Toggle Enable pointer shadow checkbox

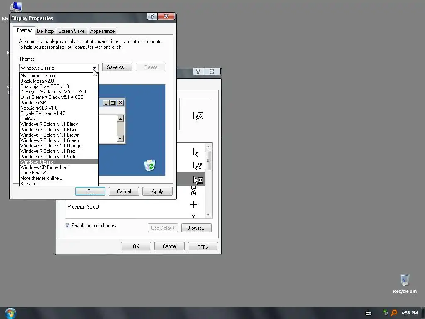tap(67, 226)
